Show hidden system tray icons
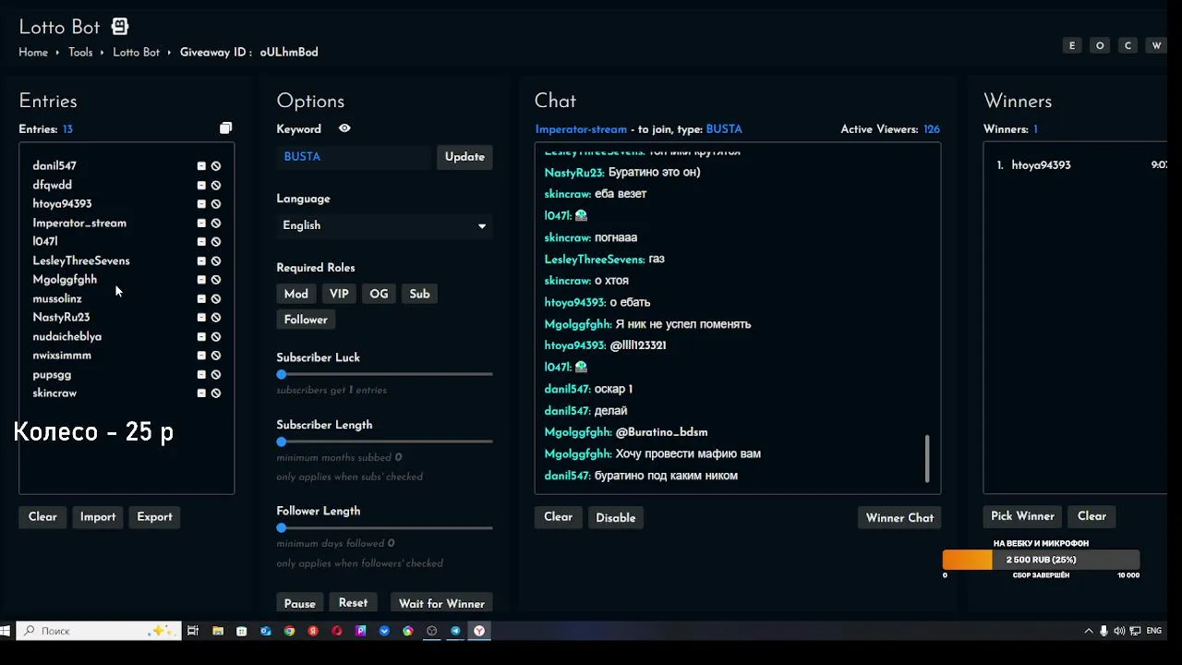 click(x=1089, y=631)
